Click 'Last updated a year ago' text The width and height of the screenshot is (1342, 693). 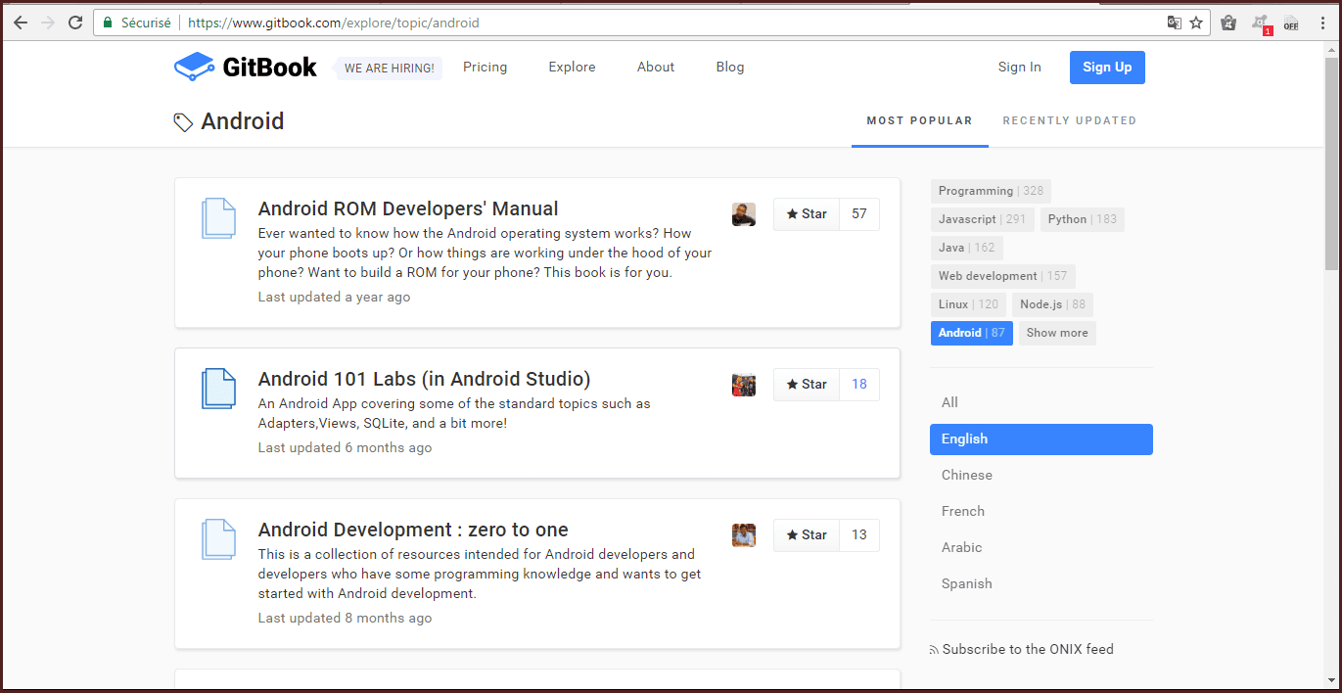(x=334, y=297)
